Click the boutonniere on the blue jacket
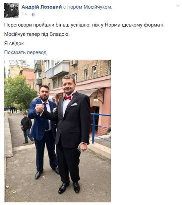 pos(54,110)
